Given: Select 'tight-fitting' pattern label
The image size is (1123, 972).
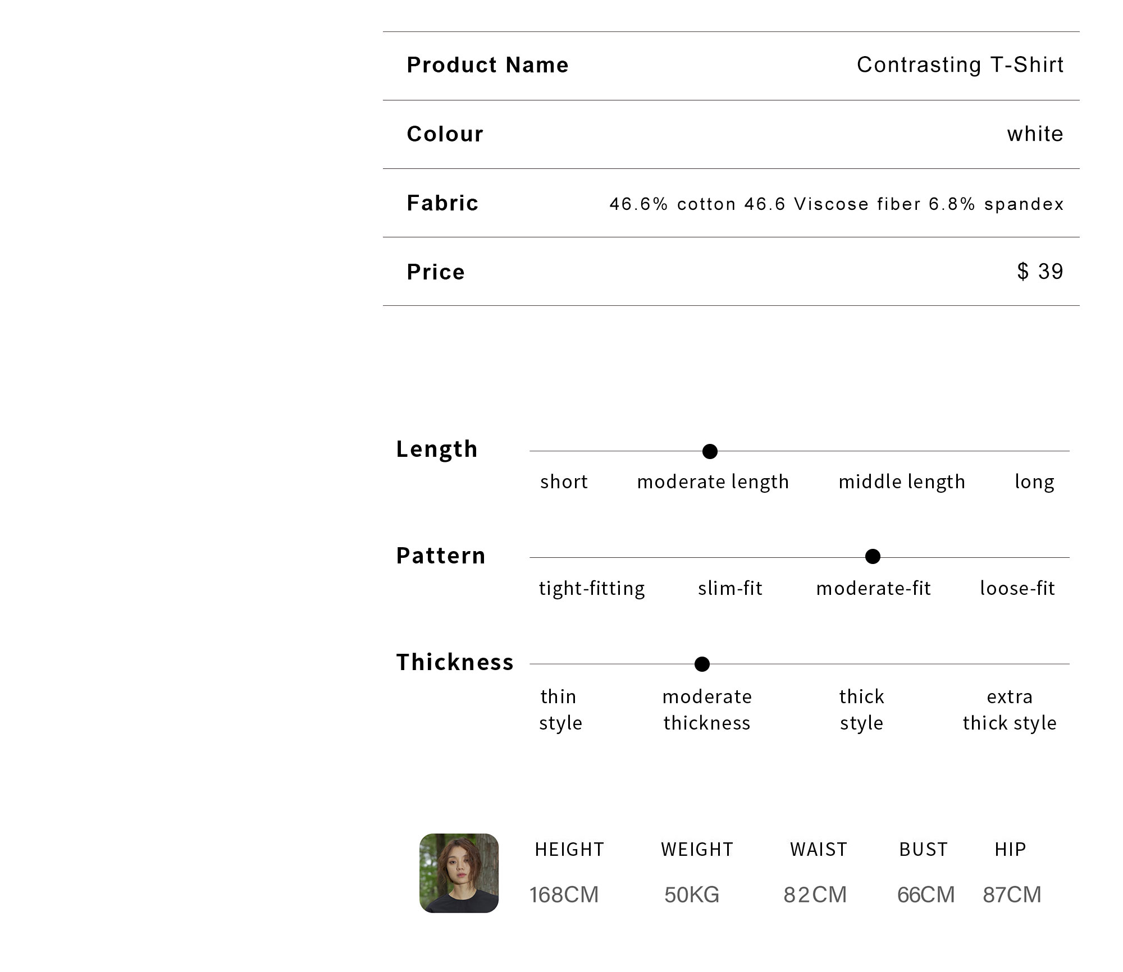Looking at the screenshot, I should click(x=592, y=588).
